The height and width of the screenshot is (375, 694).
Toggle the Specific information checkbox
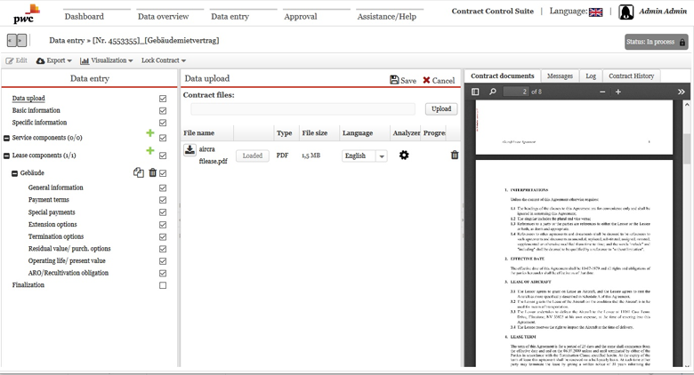coord(163,123)
